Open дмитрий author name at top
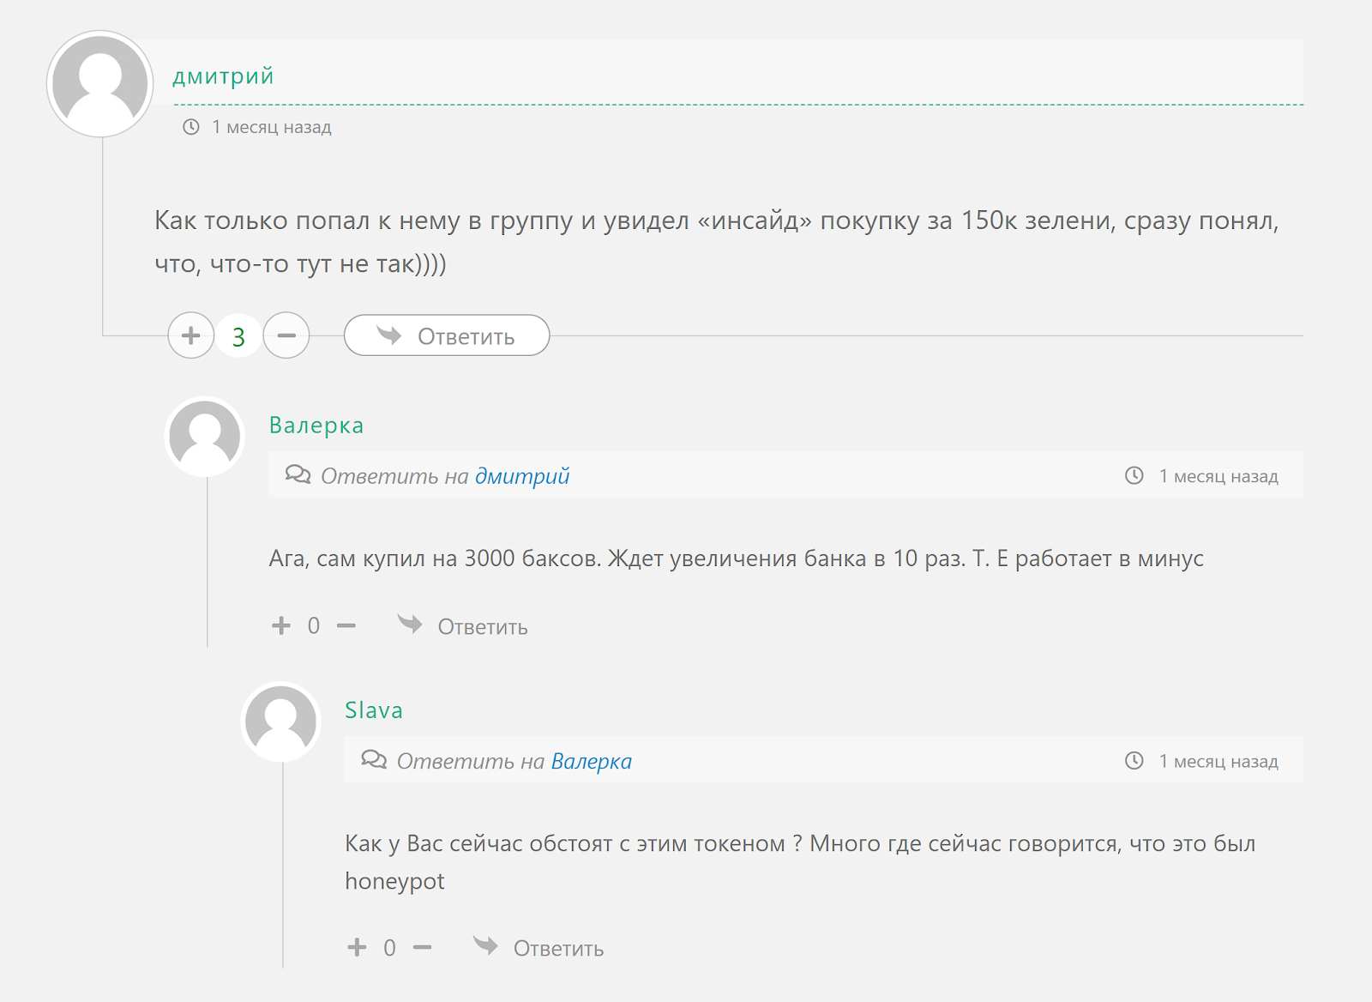This screenshot has width=1372, height=1002. pyautogui.click(x=223, y=76)
